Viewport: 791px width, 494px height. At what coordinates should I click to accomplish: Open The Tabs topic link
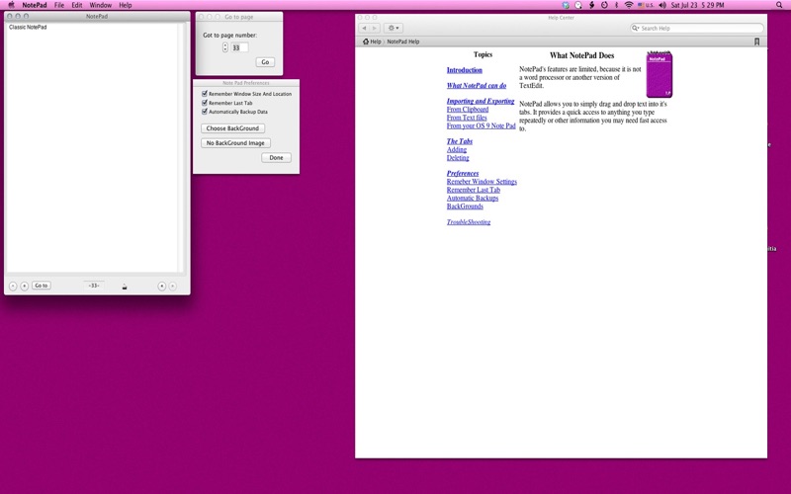pyautogui.click(x=460, y=141)
